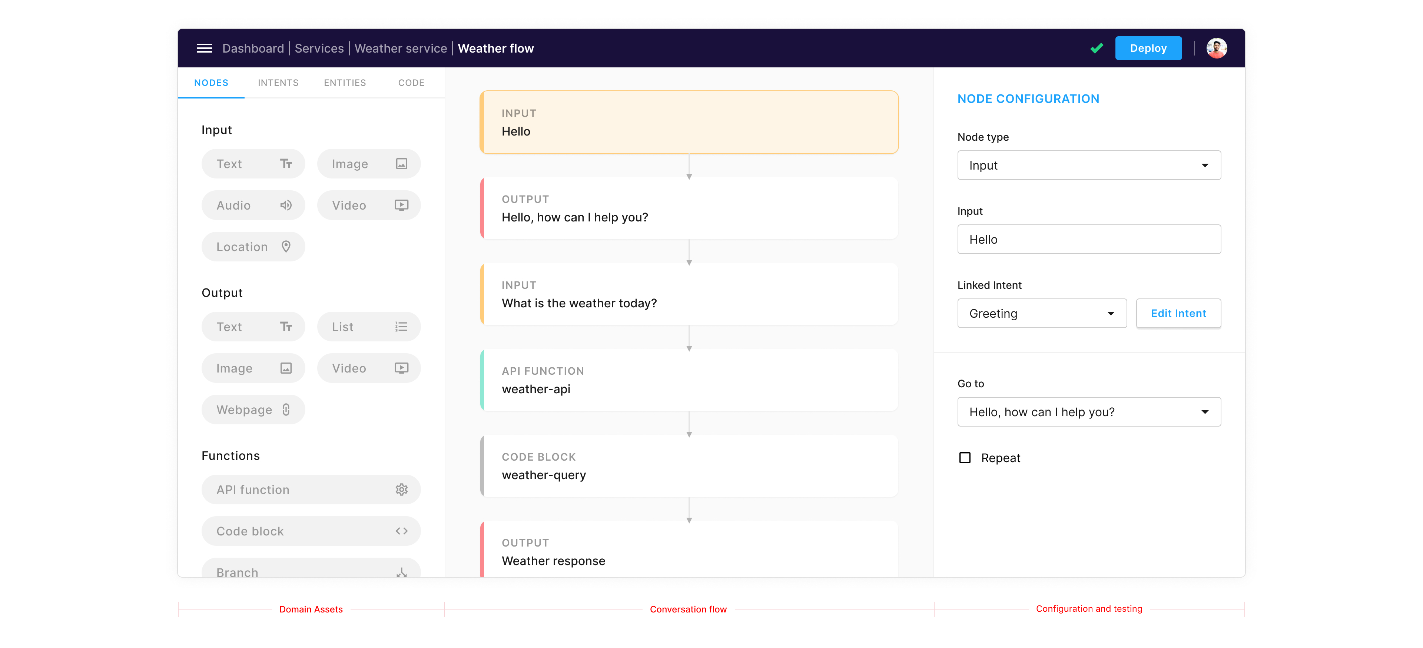This screenshot has width=1423, height=648.
Task: Add a Location input node
Action: [x=253, y=247]
